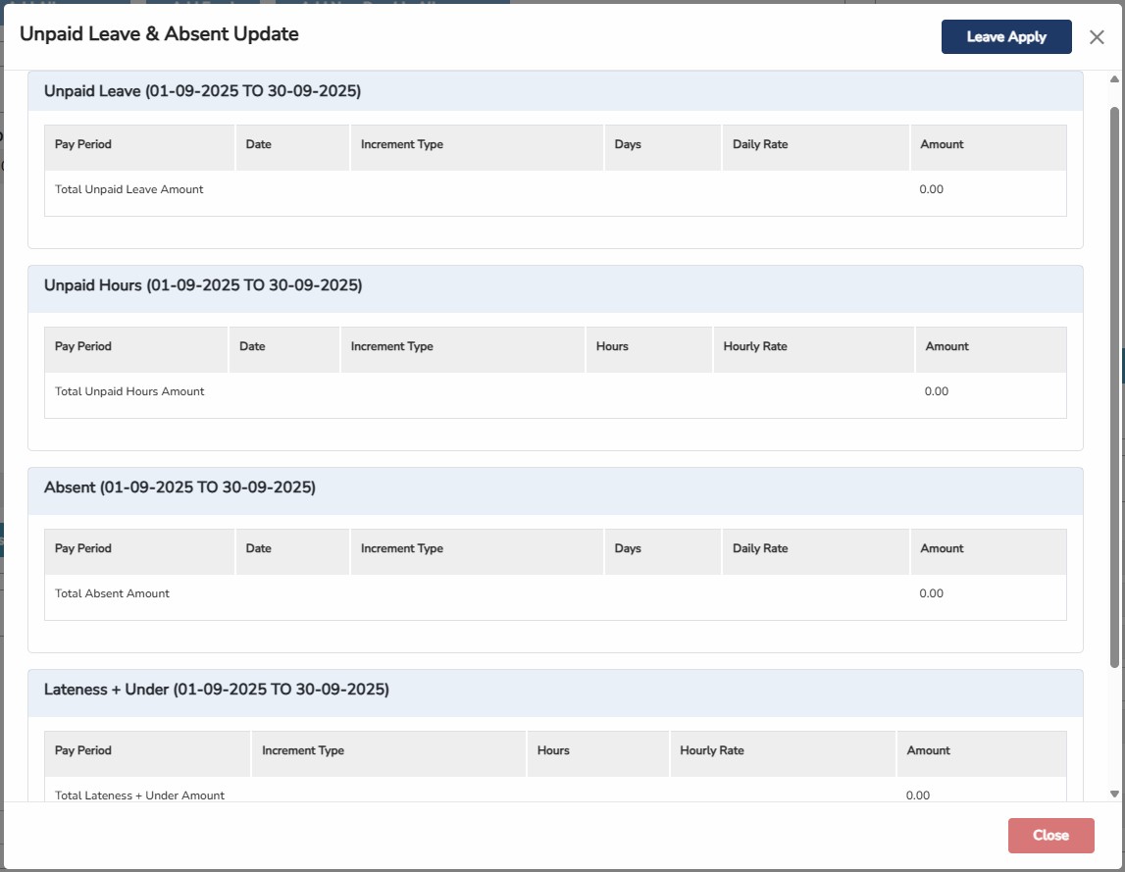Click Days column in Absent table

628,548
